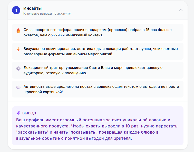The height and width of the screenshot is (152, 194).
Task: Click the lightning bolt icon beside 'Визуальное доминирование'
Action: tap(18, 50)
